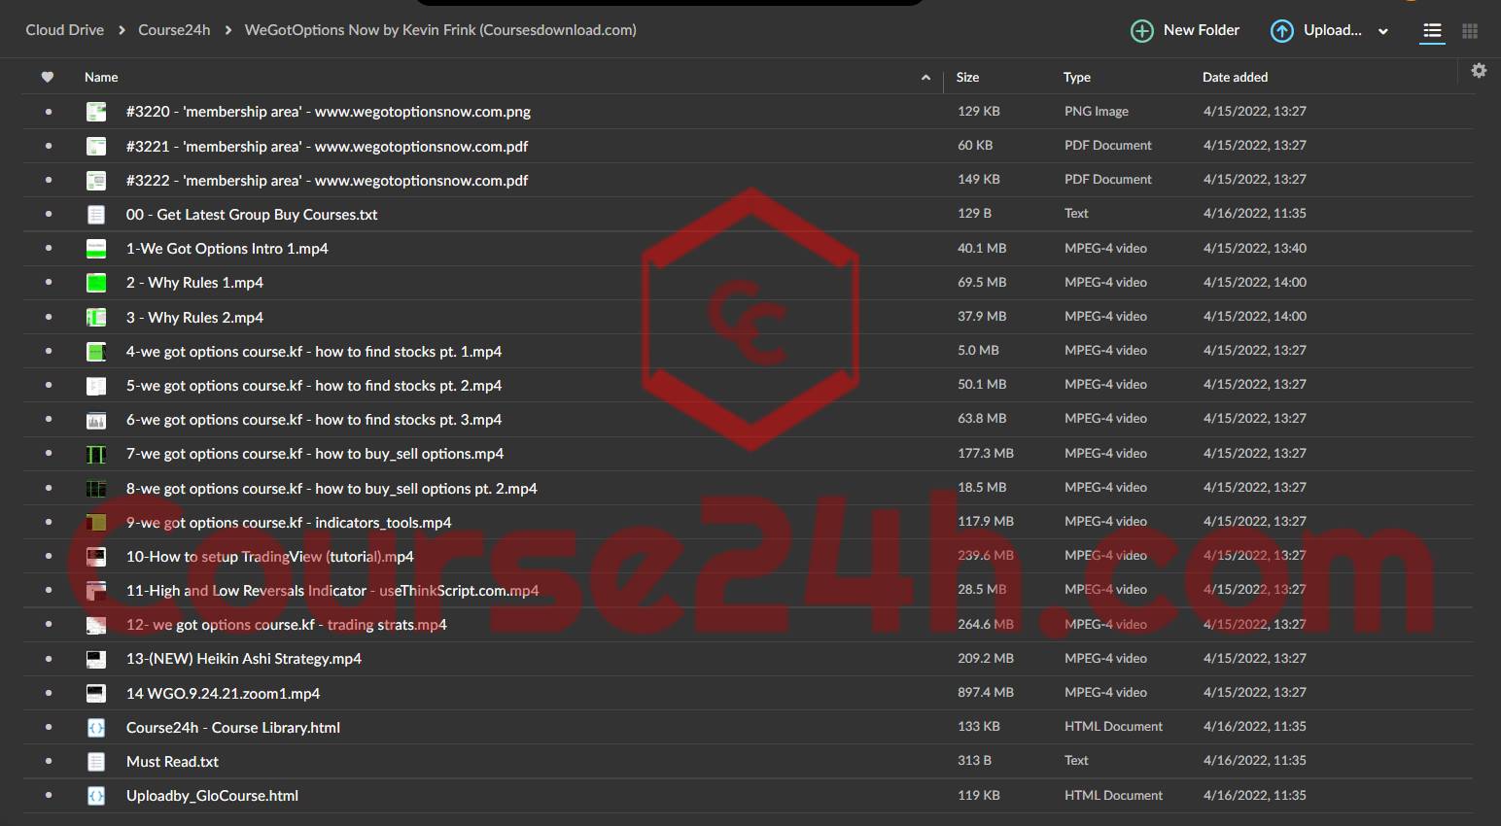Select '14 WGO.9.24.21.zoom1.mp4' file name
This screenshot has height=826, width=1501.
224,693
